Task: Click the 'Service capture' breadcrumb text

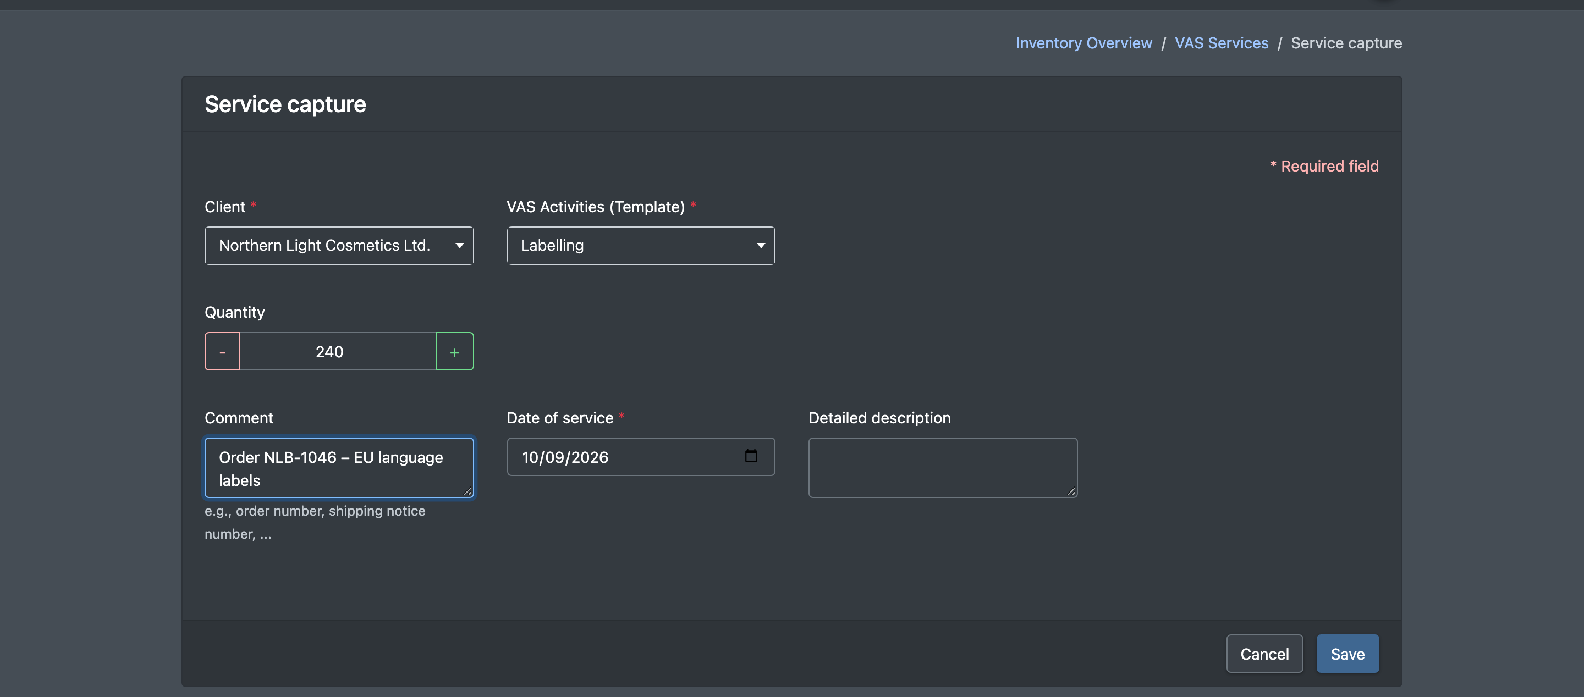Action: point(1346,43)
